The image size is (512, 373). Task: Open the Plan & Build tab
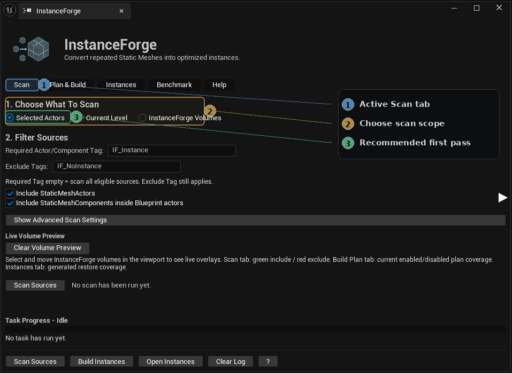(x=67, y=85)
